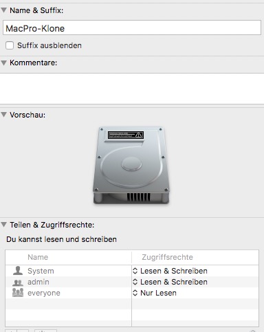This screenshot has width=264, height=332.
Task: Click the MacPro-Klone name field
Action: coord(132,27)
